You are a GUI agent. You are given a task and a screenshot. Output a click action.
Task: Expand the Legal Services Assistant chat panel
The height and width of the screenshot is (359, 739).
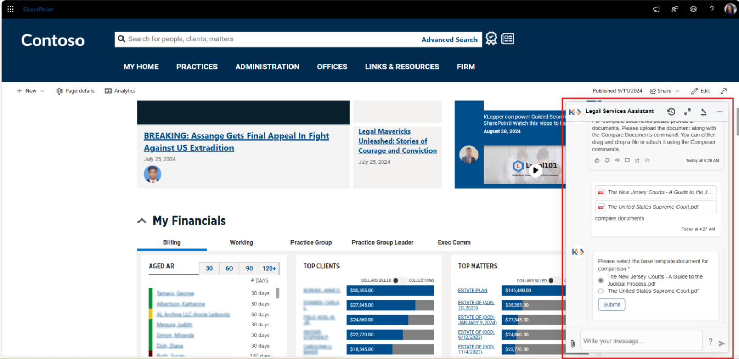687,112
